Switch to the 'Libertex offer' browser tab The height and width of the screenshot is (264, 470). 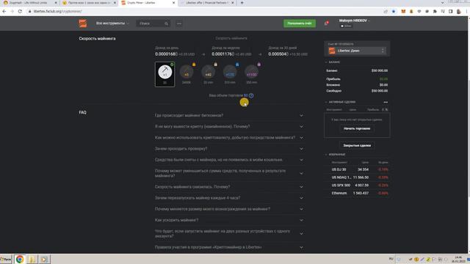coord(207,3)
